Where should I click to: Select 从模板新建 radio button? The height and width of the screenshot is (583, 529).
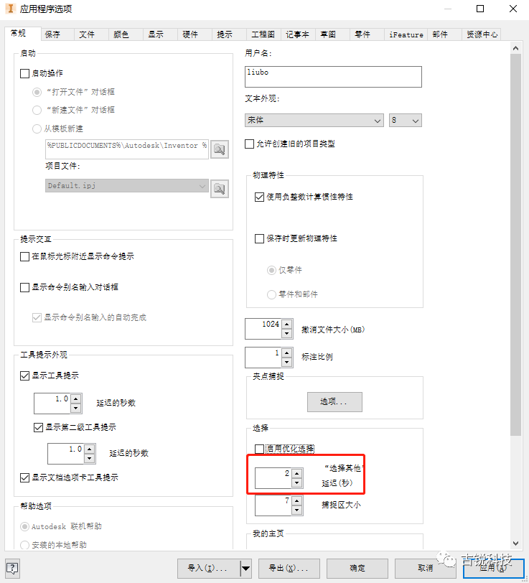pos(37,129)
